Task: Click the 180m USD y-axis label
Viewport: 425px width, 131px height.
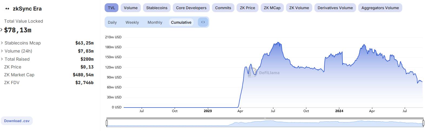Action: [113, 47]
